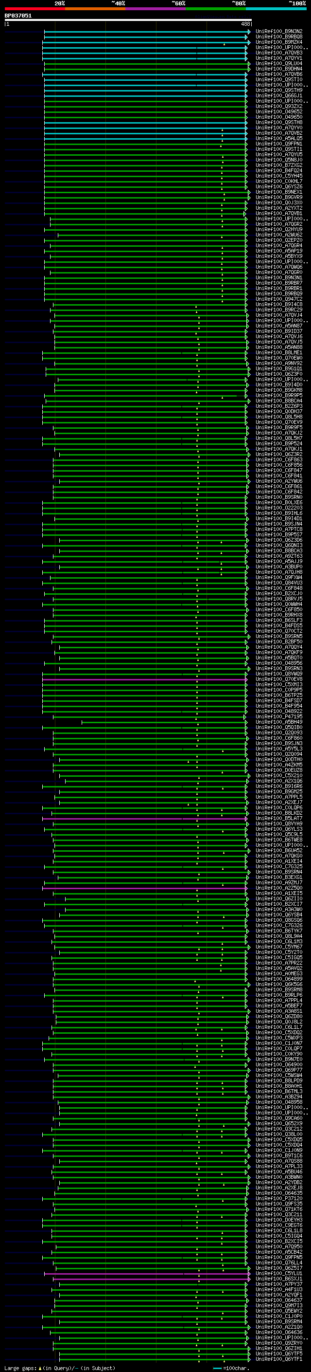Click the UniRef100_C5X210 label
Screen dimensions: 311x1372
click(x=278, y=775)
